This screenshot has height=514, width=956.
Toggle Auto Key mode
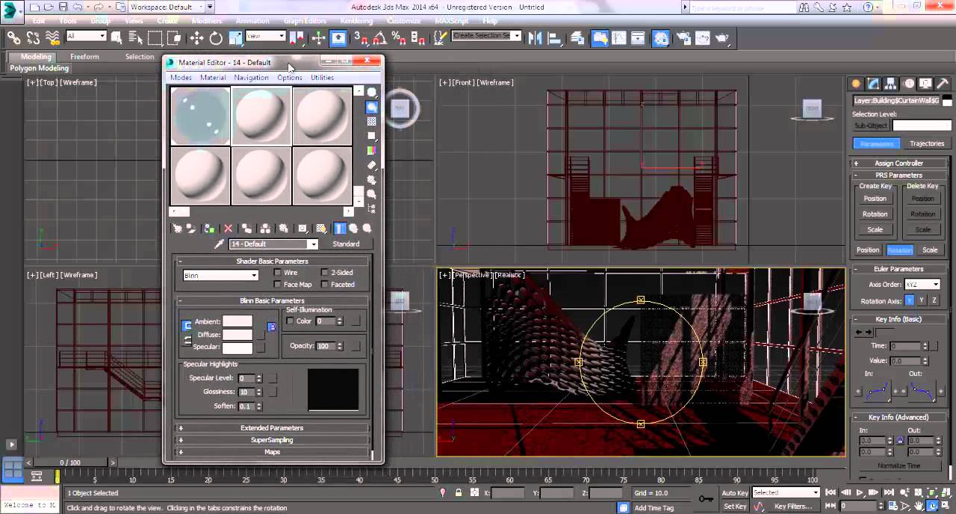pos(735,493)
